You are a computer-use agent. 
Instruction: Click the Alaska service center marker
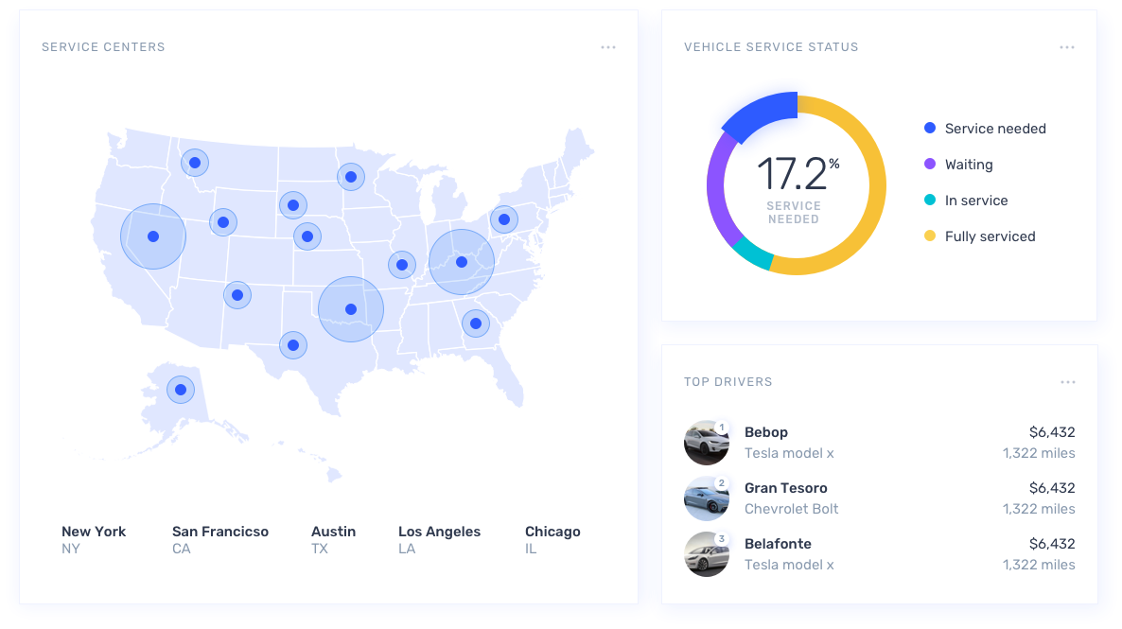[x=180, y=389]
